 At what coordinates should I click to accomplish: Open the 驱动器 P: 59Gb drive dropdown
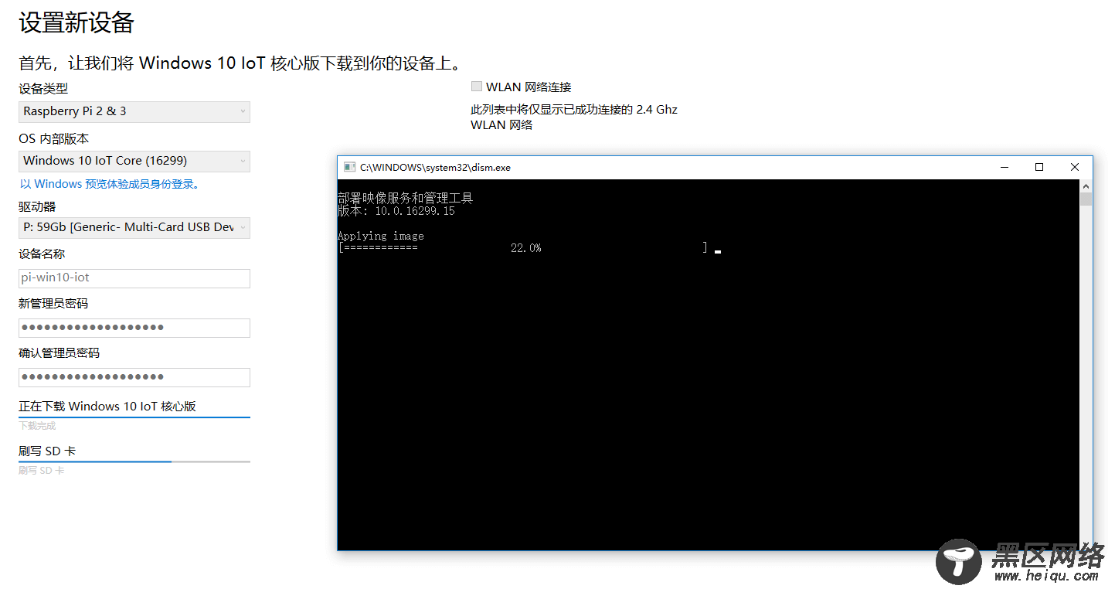134,227
